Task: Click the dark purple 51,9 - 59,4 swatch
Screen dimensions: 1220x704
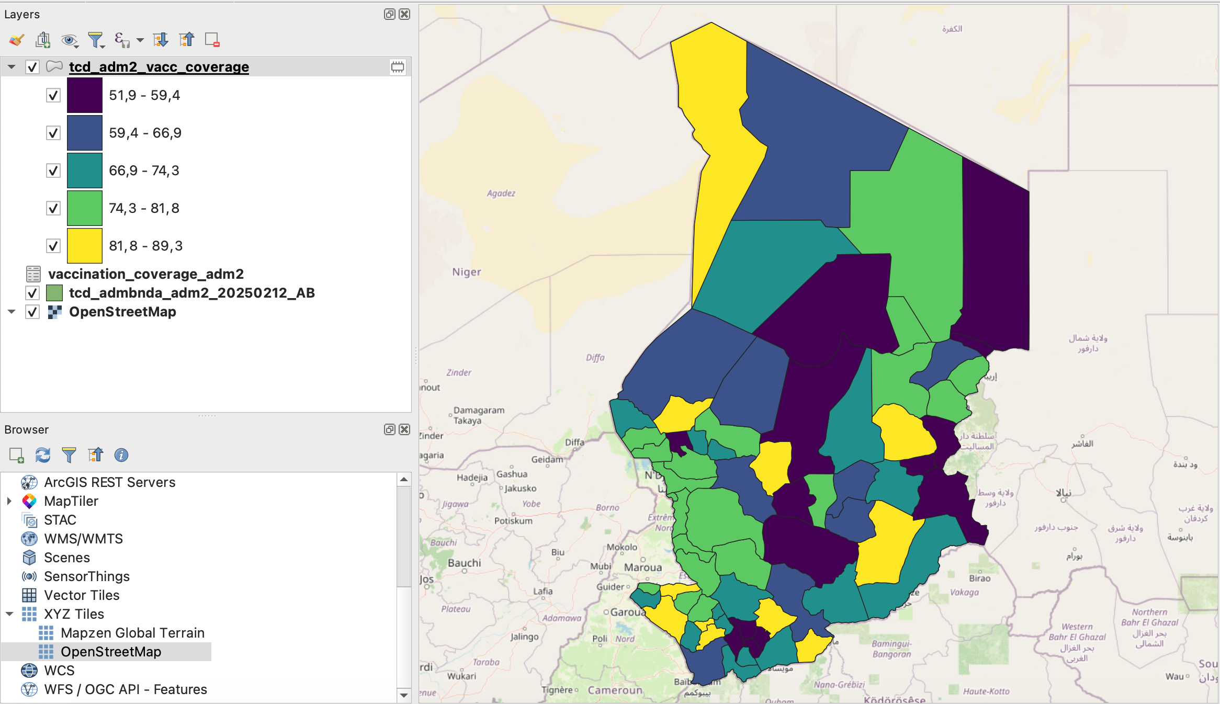Action: coord(85,95)
